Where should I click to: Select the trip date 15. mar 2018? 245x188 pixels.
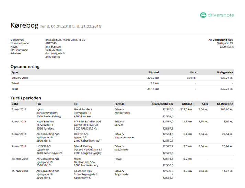(20, 171)
